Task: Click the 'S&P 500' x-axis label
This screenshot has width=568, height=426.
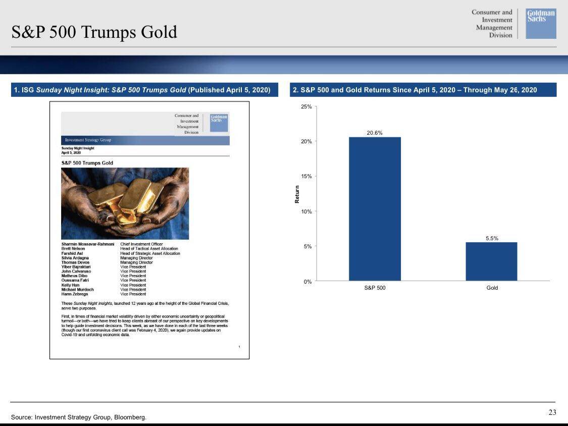Action: click(x=375, y=288)
